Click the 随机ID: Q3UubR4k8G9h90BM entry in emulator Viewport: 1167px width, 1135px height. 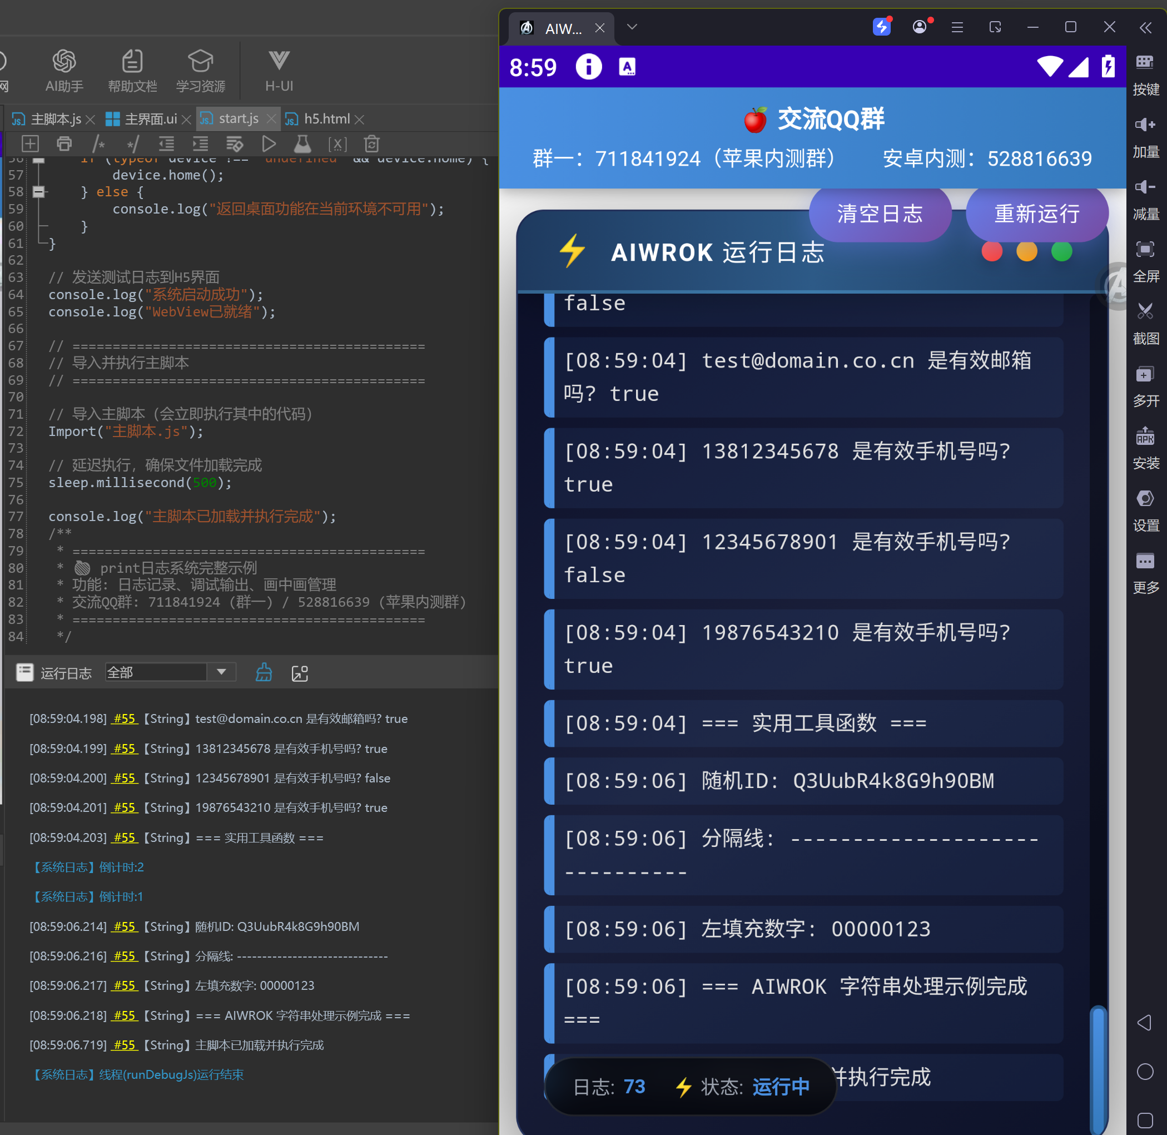(803, 781)
